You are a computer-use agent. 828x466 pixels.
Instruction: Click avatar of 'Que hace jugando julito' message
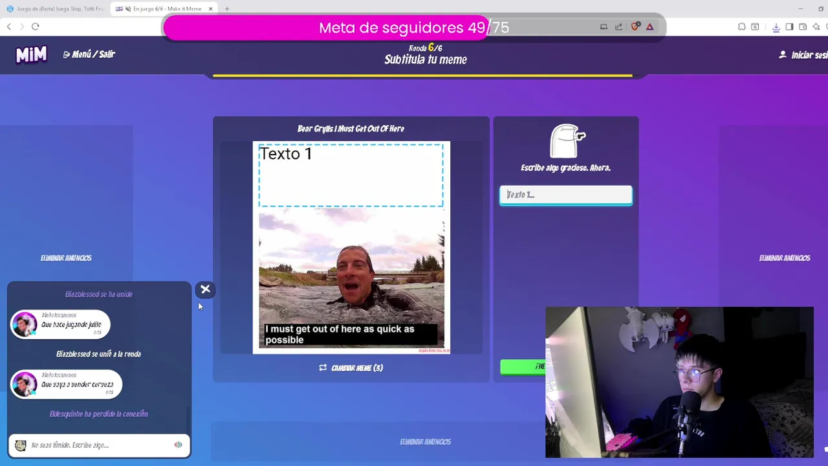[25, 324]
